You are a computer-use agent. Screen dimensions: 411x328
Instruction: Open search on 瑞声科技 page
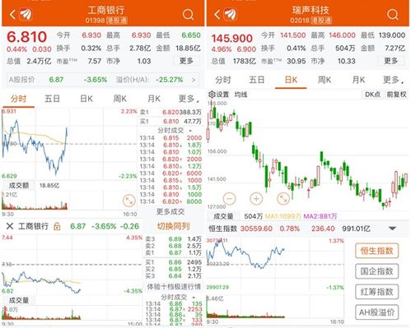click(x=393, y=14)
